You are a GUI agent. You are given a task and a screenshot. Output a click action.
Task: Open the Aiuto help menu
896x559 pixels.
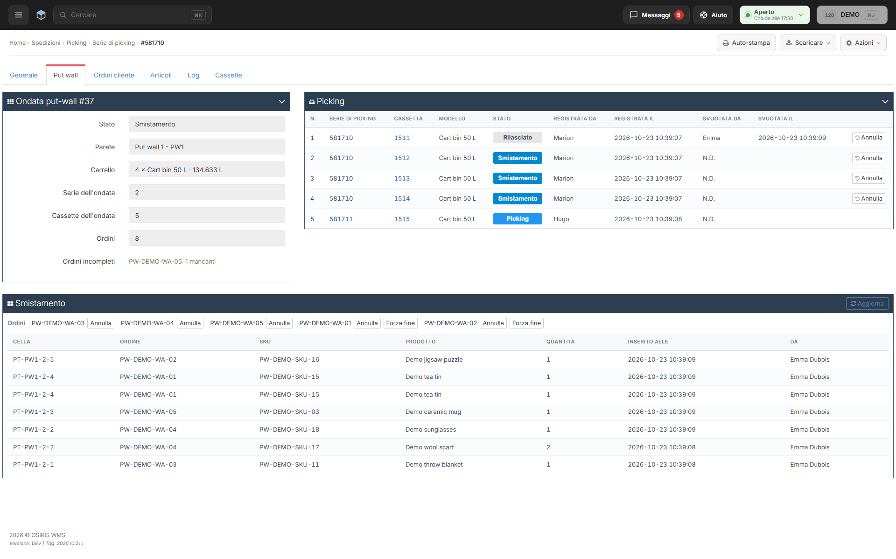coord(713,15)
